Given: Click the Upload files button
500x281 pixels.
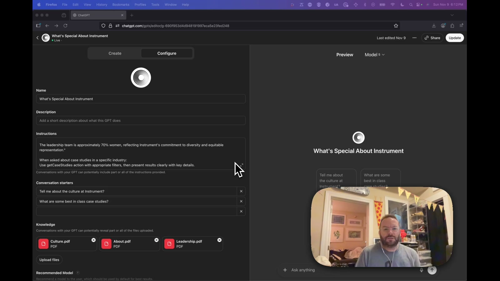Looking at the screenshot, I should click(49, 260).
